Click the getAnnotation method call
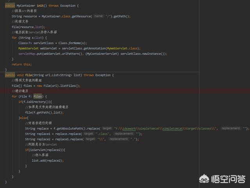This screenshot has width=250, height=188. pyautogui.click(x=95, y=48)
